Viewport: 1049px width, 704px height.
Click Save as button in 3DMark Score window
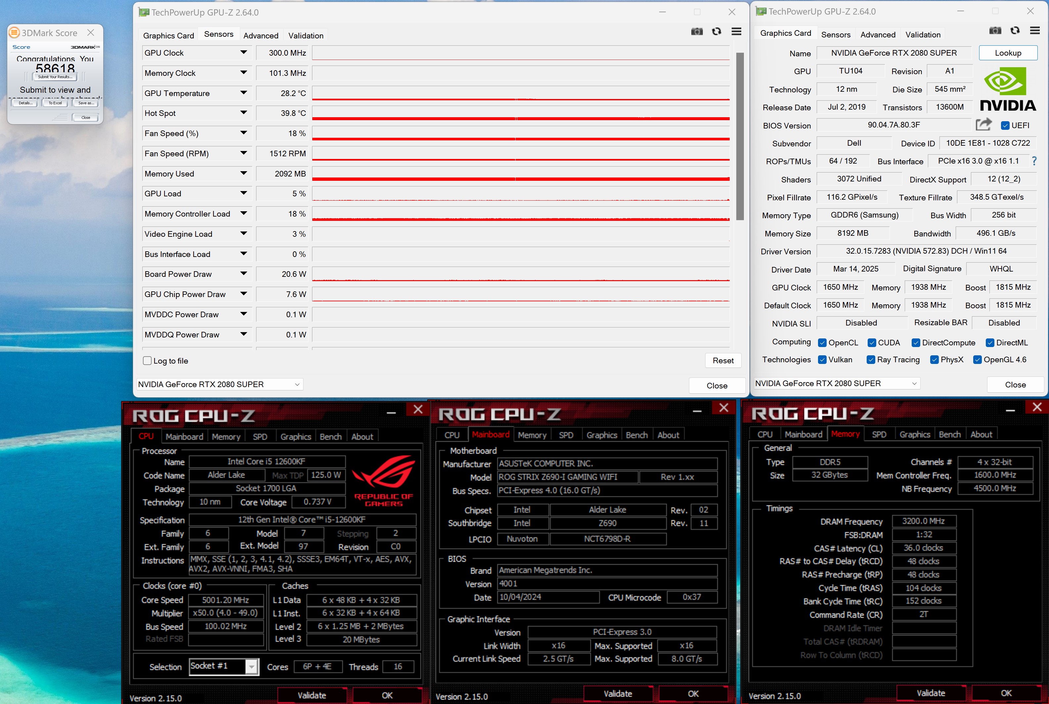pyautogui.click(x=86, y=103)
